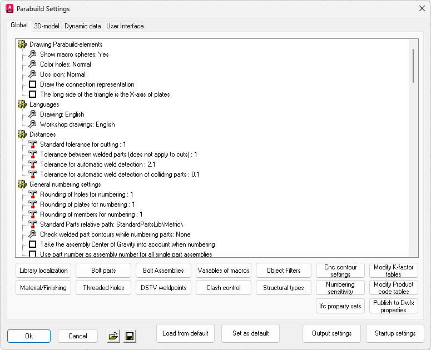Open Clash control settings

pyautogui.click(x=224, y=287)
